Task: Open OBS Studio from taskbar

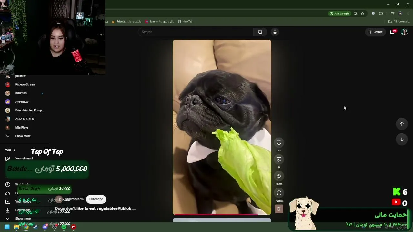Action: [55, 227]
